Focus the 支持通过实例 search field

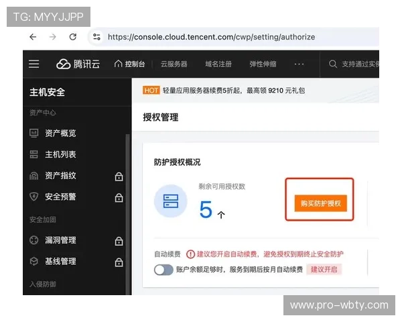[360, 64]
